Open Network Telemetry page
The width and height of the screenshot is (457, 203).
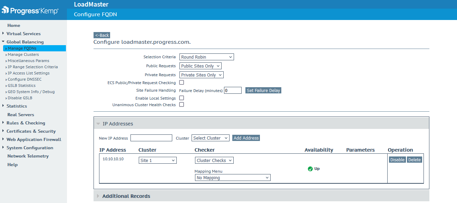pyautogui.click(x=28, y=156)
